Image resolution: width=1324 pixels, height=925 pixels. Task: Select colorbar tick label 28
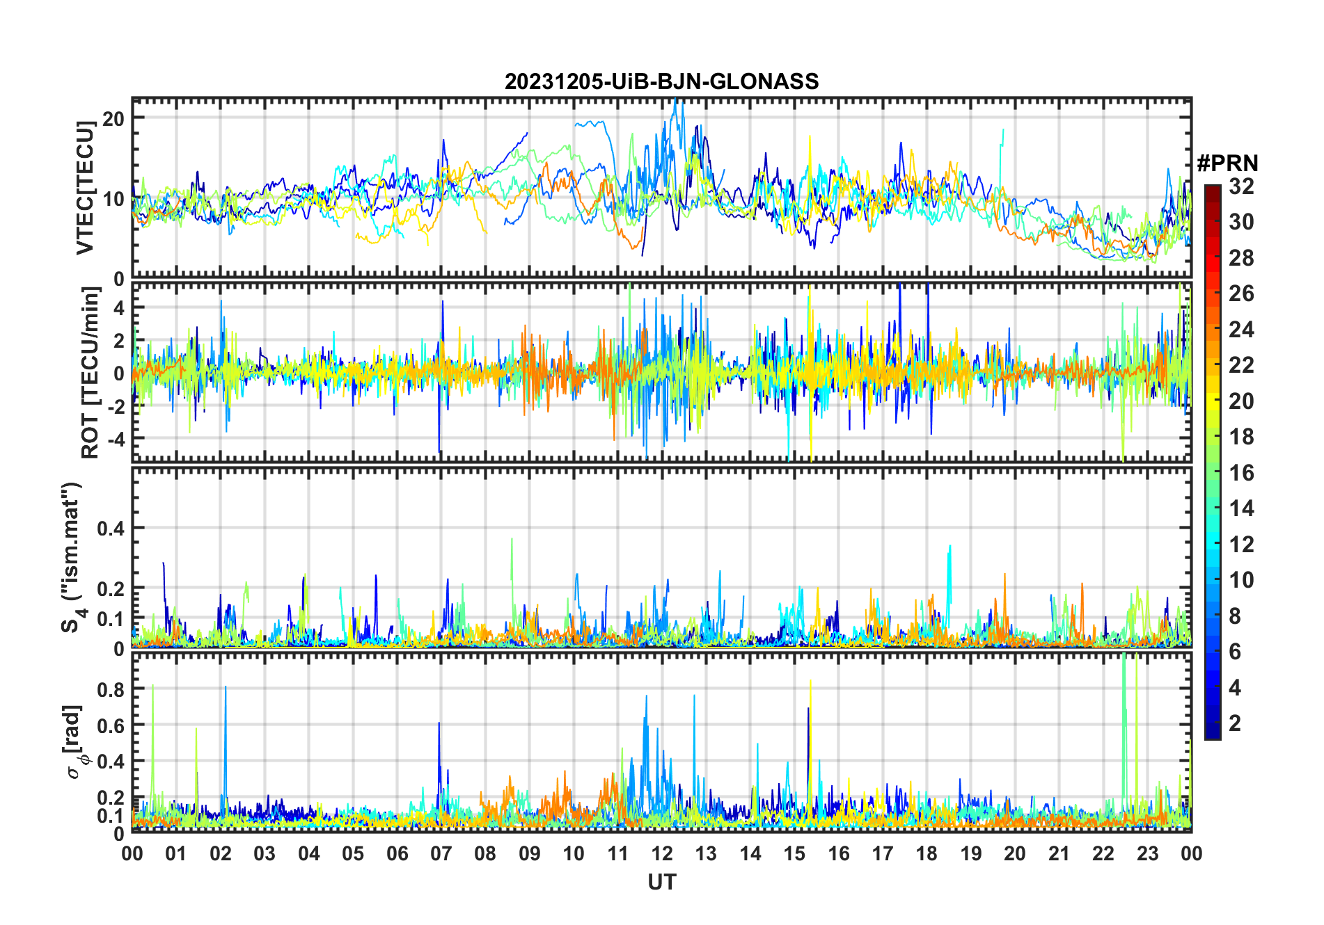point(1241,258)
